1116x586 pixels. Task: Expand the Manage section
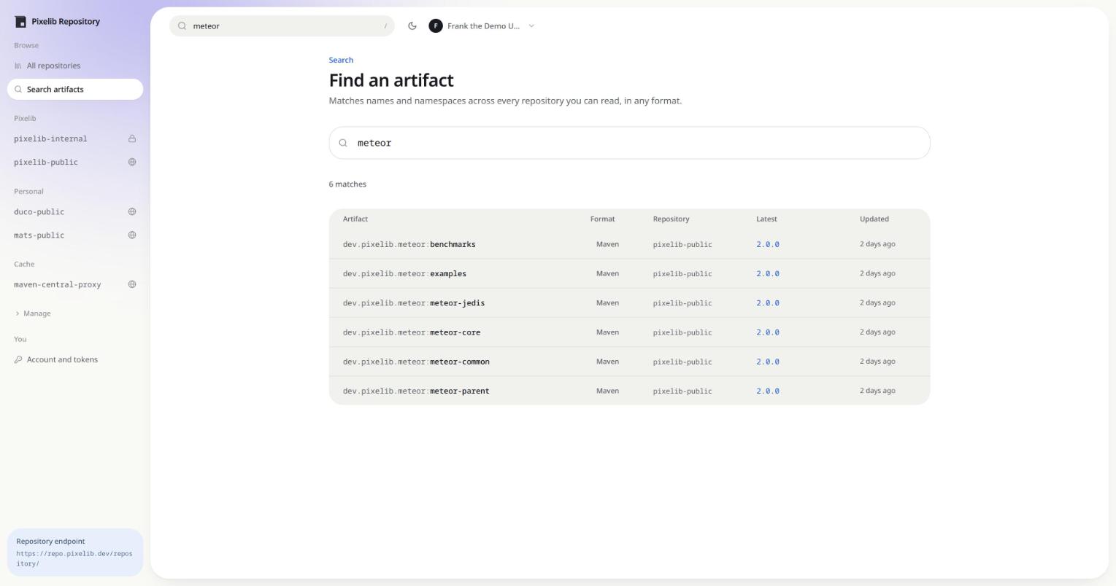coord(33,313)
